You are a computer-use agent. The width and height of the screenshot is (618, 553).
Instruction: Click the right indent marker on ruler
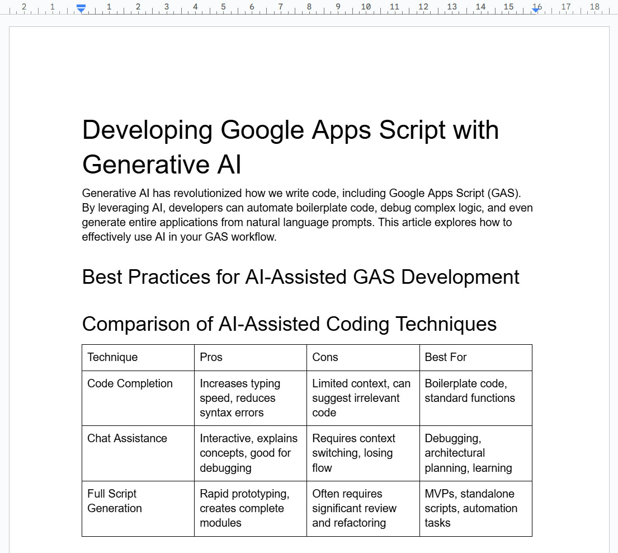(536, 10)
